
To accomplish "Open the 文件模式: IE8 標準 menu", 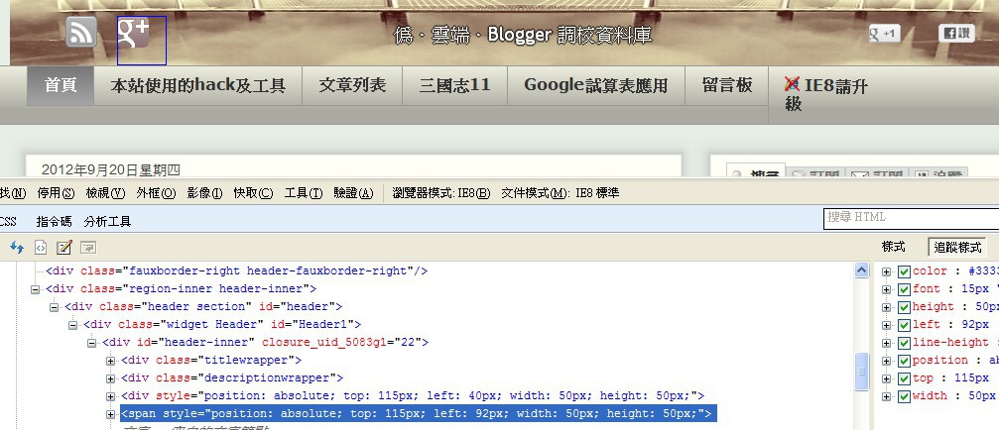I will 561,193.
